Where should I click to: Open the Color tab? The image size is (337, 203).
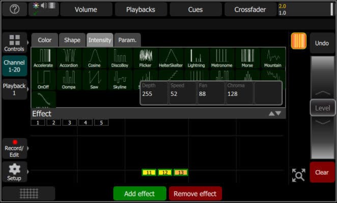[45, 40]
